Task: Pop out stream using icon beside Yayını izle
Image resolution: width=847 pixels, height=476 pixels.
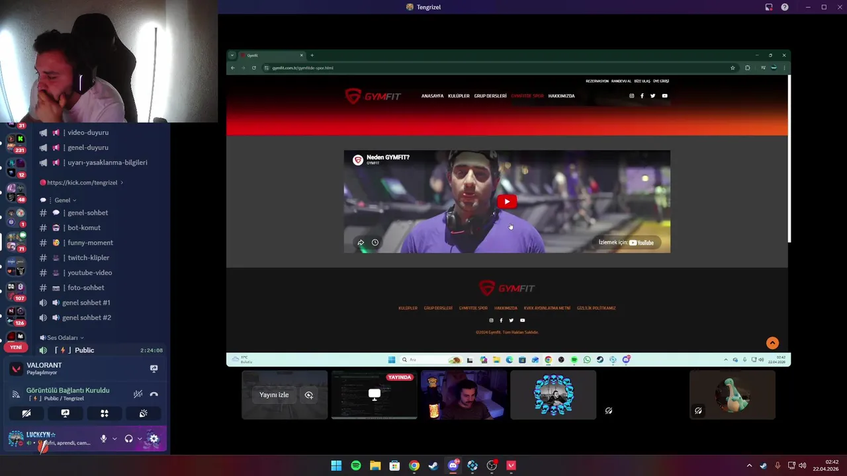Action: pos(309,395)
